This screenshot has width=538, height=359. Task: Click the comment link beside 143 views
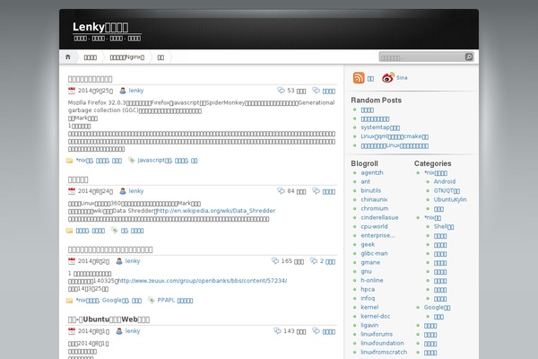[x=328, y=331]
